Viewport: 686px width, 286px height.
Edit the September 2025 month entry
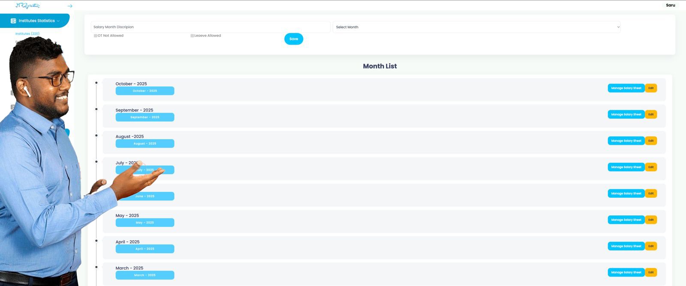tap(651, 114)
